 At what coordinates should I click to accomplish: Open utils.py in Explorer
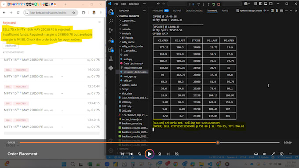(x=128, y=80)
